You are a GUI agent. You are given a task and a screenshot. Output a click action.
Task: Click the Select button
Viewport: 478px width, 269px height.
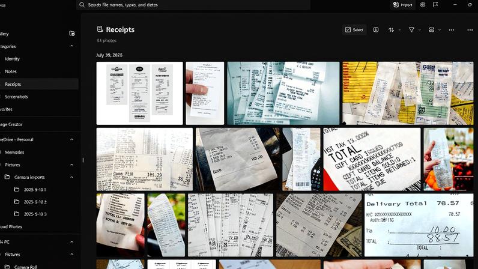[x=354, y=29]
